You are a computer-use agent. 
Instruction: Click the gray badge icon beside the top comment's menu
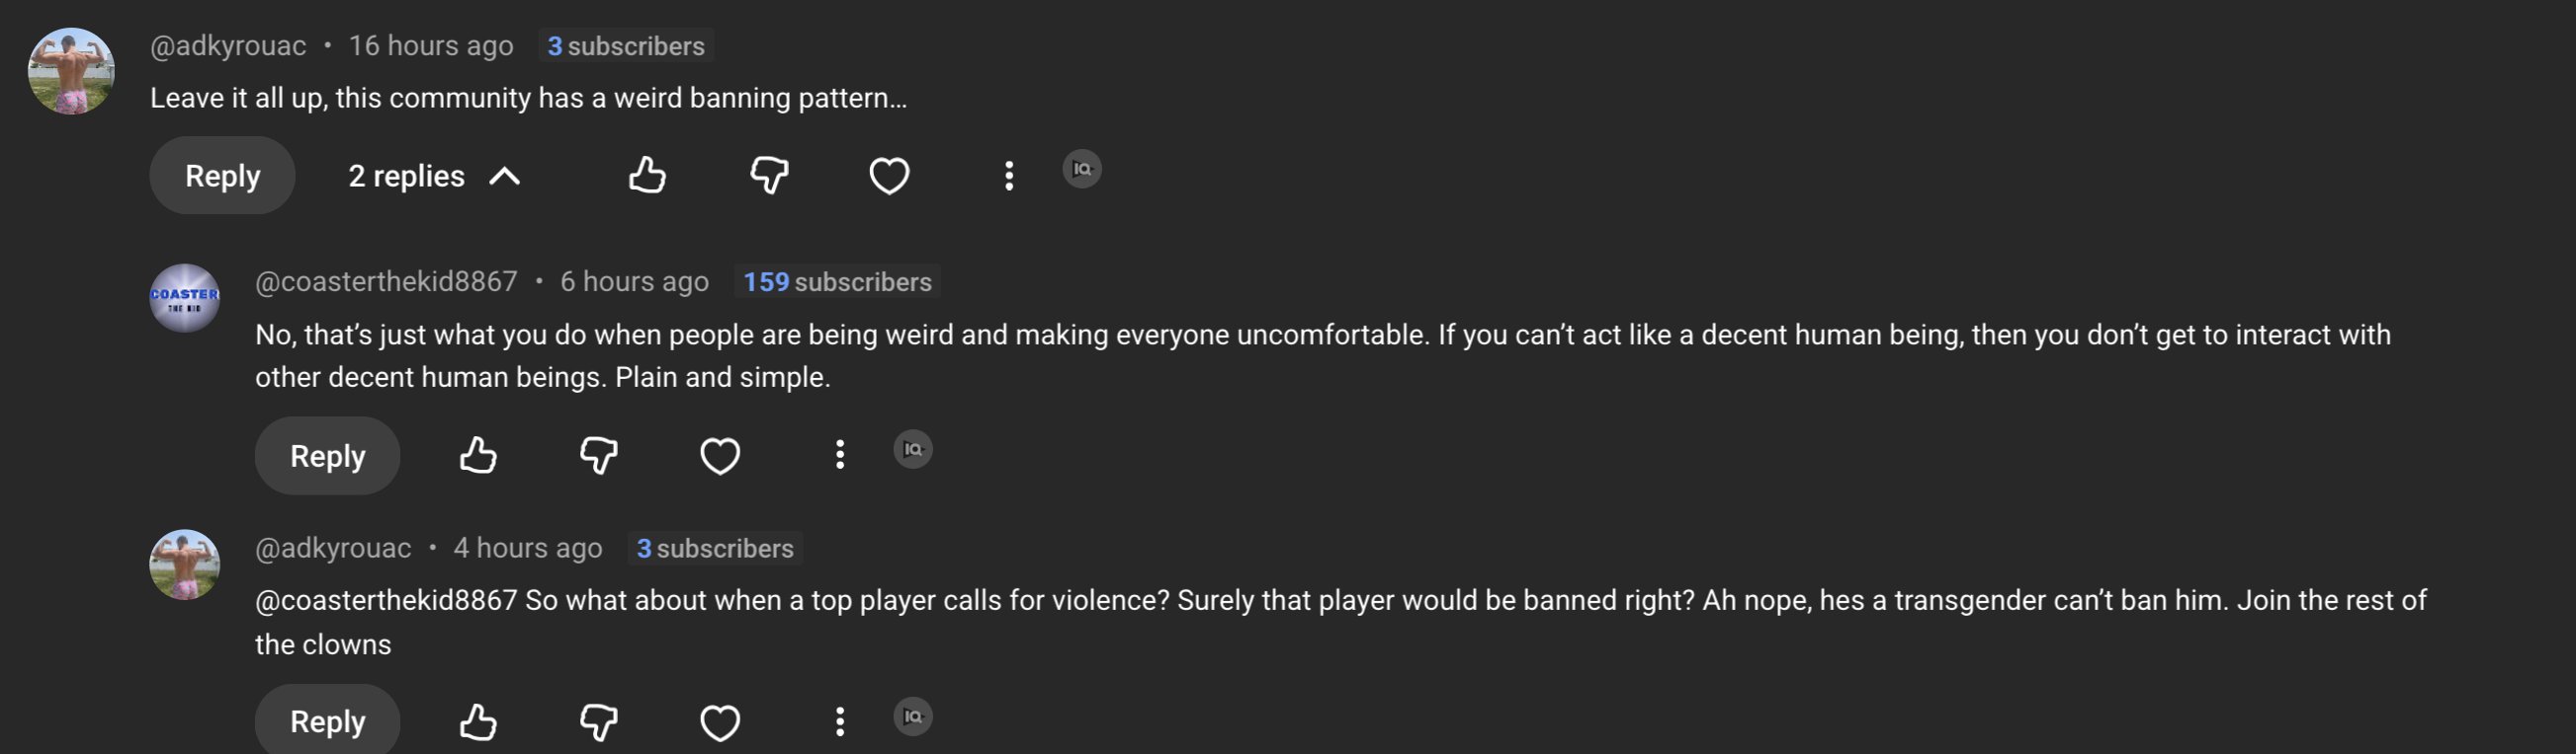click(1082, 169)
